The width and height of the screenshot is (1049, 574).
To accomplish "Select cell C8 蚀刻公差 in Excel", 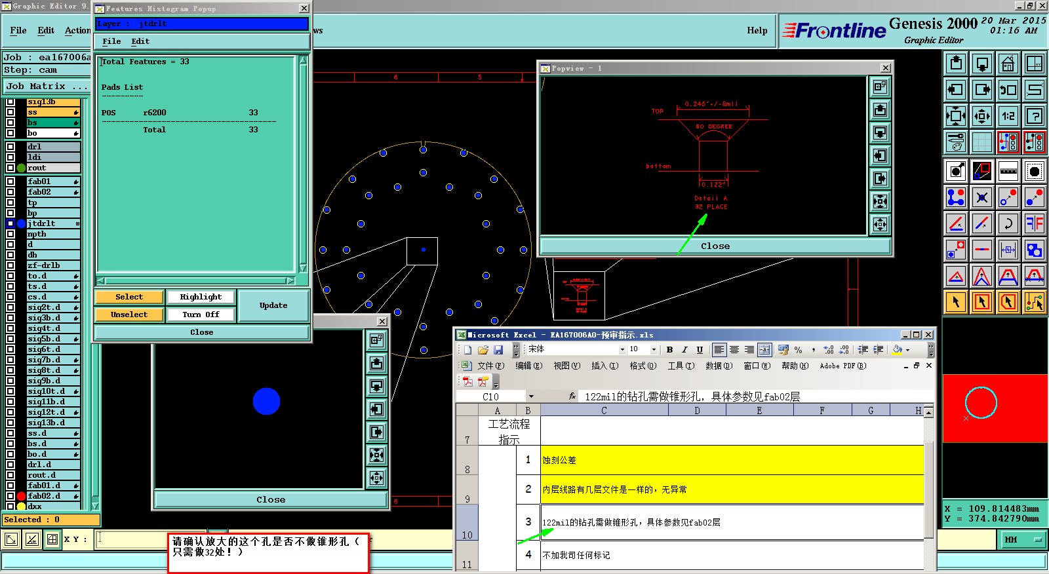I will pyautogui.click(x=732, y=460).
